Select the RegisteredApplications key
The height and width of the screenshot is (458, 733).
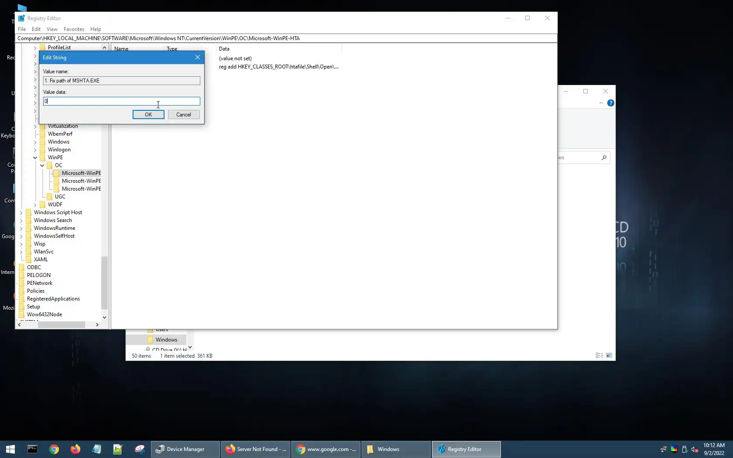point(53,299)
